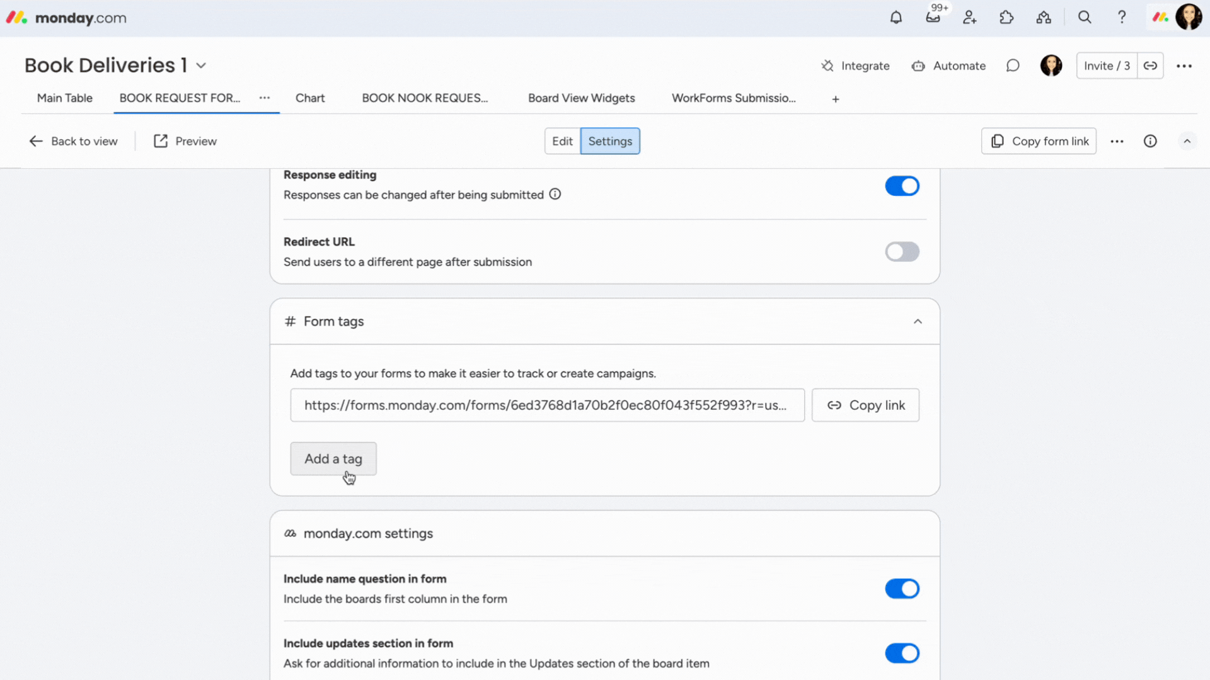Open the workspace teams icon in top bar
This screenshot has height=680, width=1210.
1044,18
